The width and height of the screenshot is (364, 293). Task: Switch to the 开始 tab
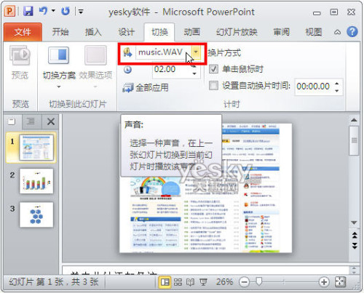pyautogui.click(x=60, y=32)
